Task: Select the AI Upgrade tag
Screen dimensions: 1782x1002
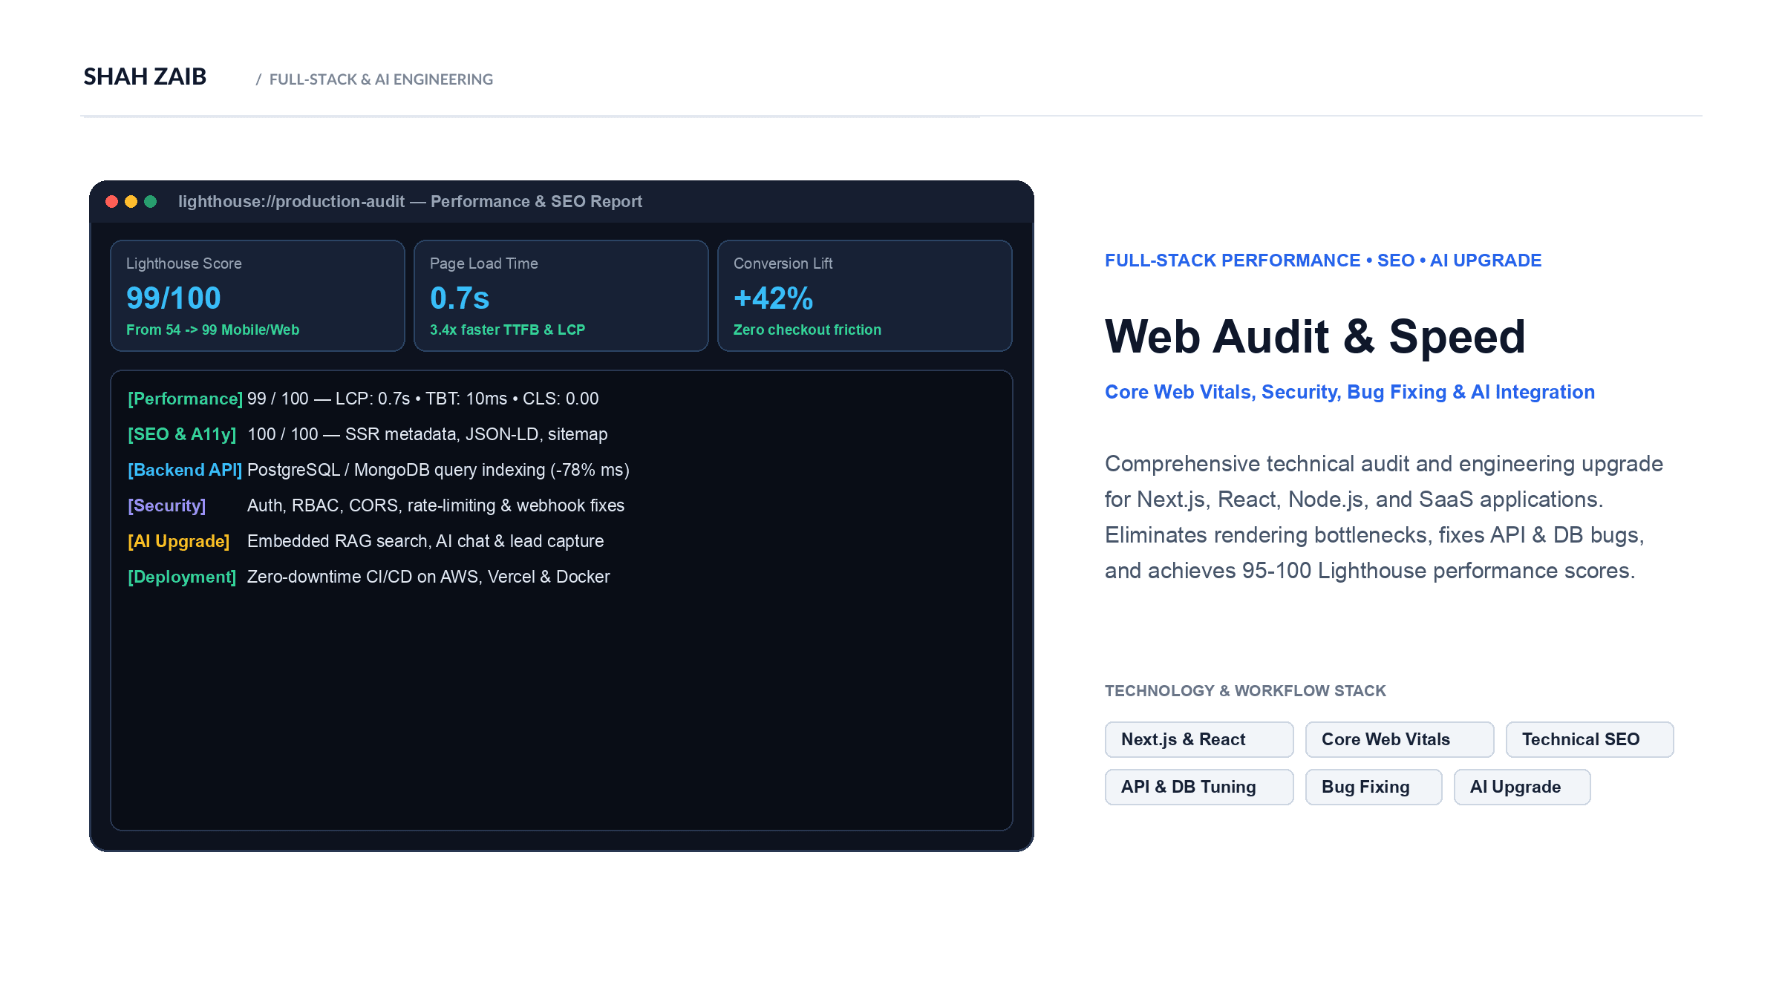Action: 1522,787
